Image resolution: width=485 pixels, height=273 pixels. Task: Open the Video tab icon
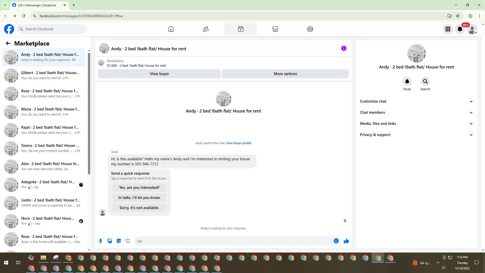coord(240,29)
